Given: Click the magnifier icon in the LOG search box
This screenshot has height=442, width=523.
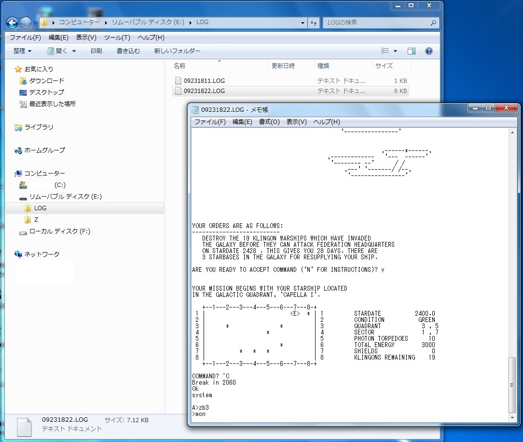Looking at the screenshot, I should tap(433, 23).
